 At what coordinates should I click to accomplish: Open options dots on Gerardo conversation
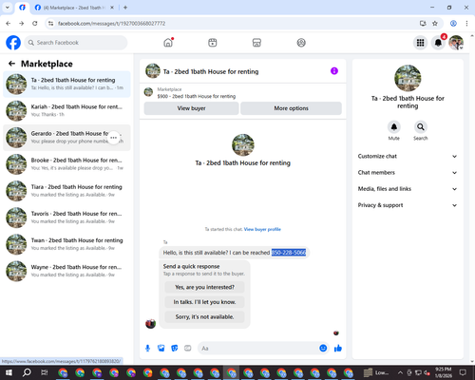(x=114, y=138)
